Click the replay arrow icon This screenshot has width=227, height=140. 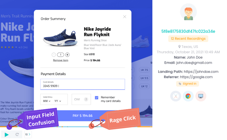[x=17, y=135]
